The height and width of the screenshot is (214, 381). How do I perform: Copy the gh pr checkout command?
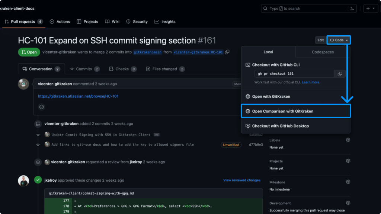340,74
